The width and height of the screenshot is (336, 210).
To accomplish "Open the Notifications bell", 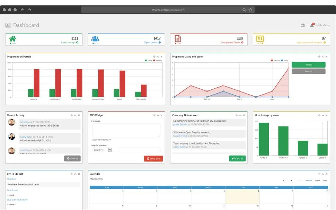I will click(312, 25).
